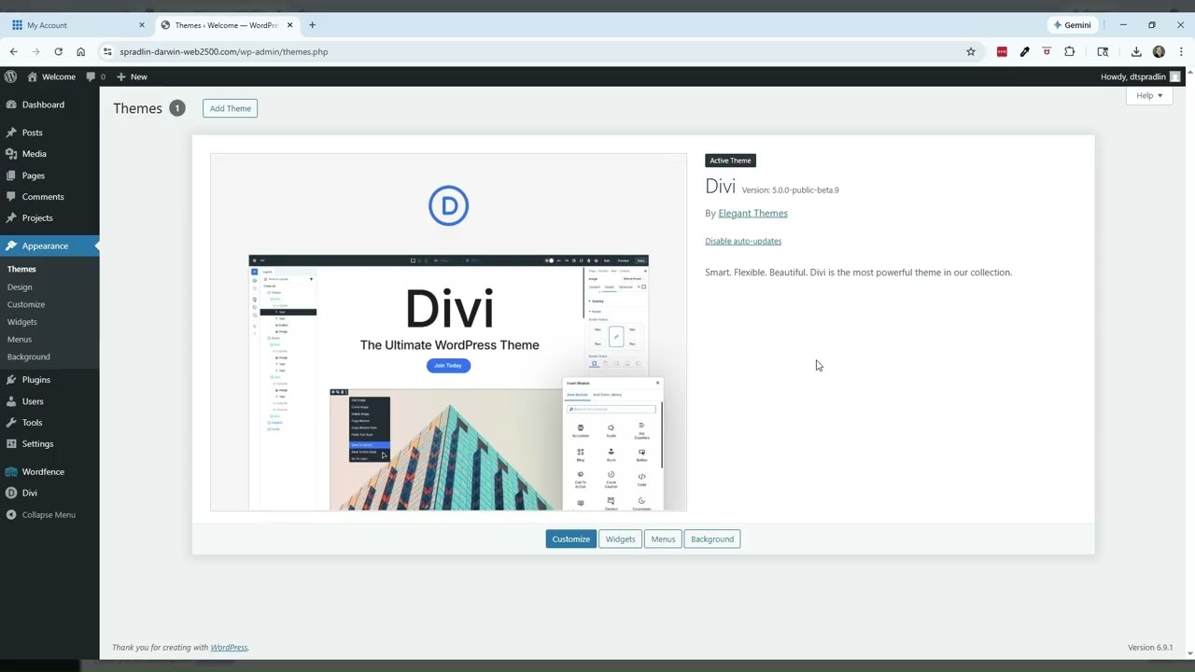Open the browser extensions puzzle icon
Image resolution: width=1195 pixels, height=672 pixels.
point(1070,51)
